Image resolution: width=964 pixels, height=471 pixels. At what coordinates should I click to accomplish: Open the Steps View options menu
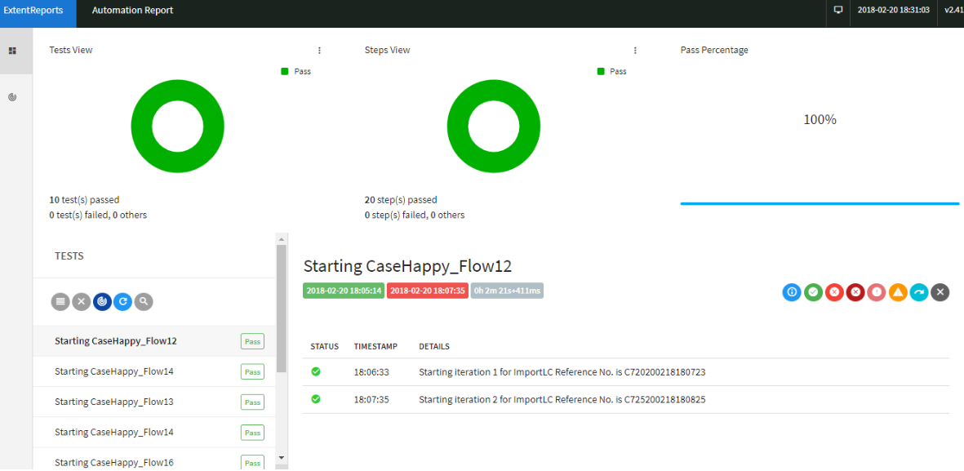[635, 50]
